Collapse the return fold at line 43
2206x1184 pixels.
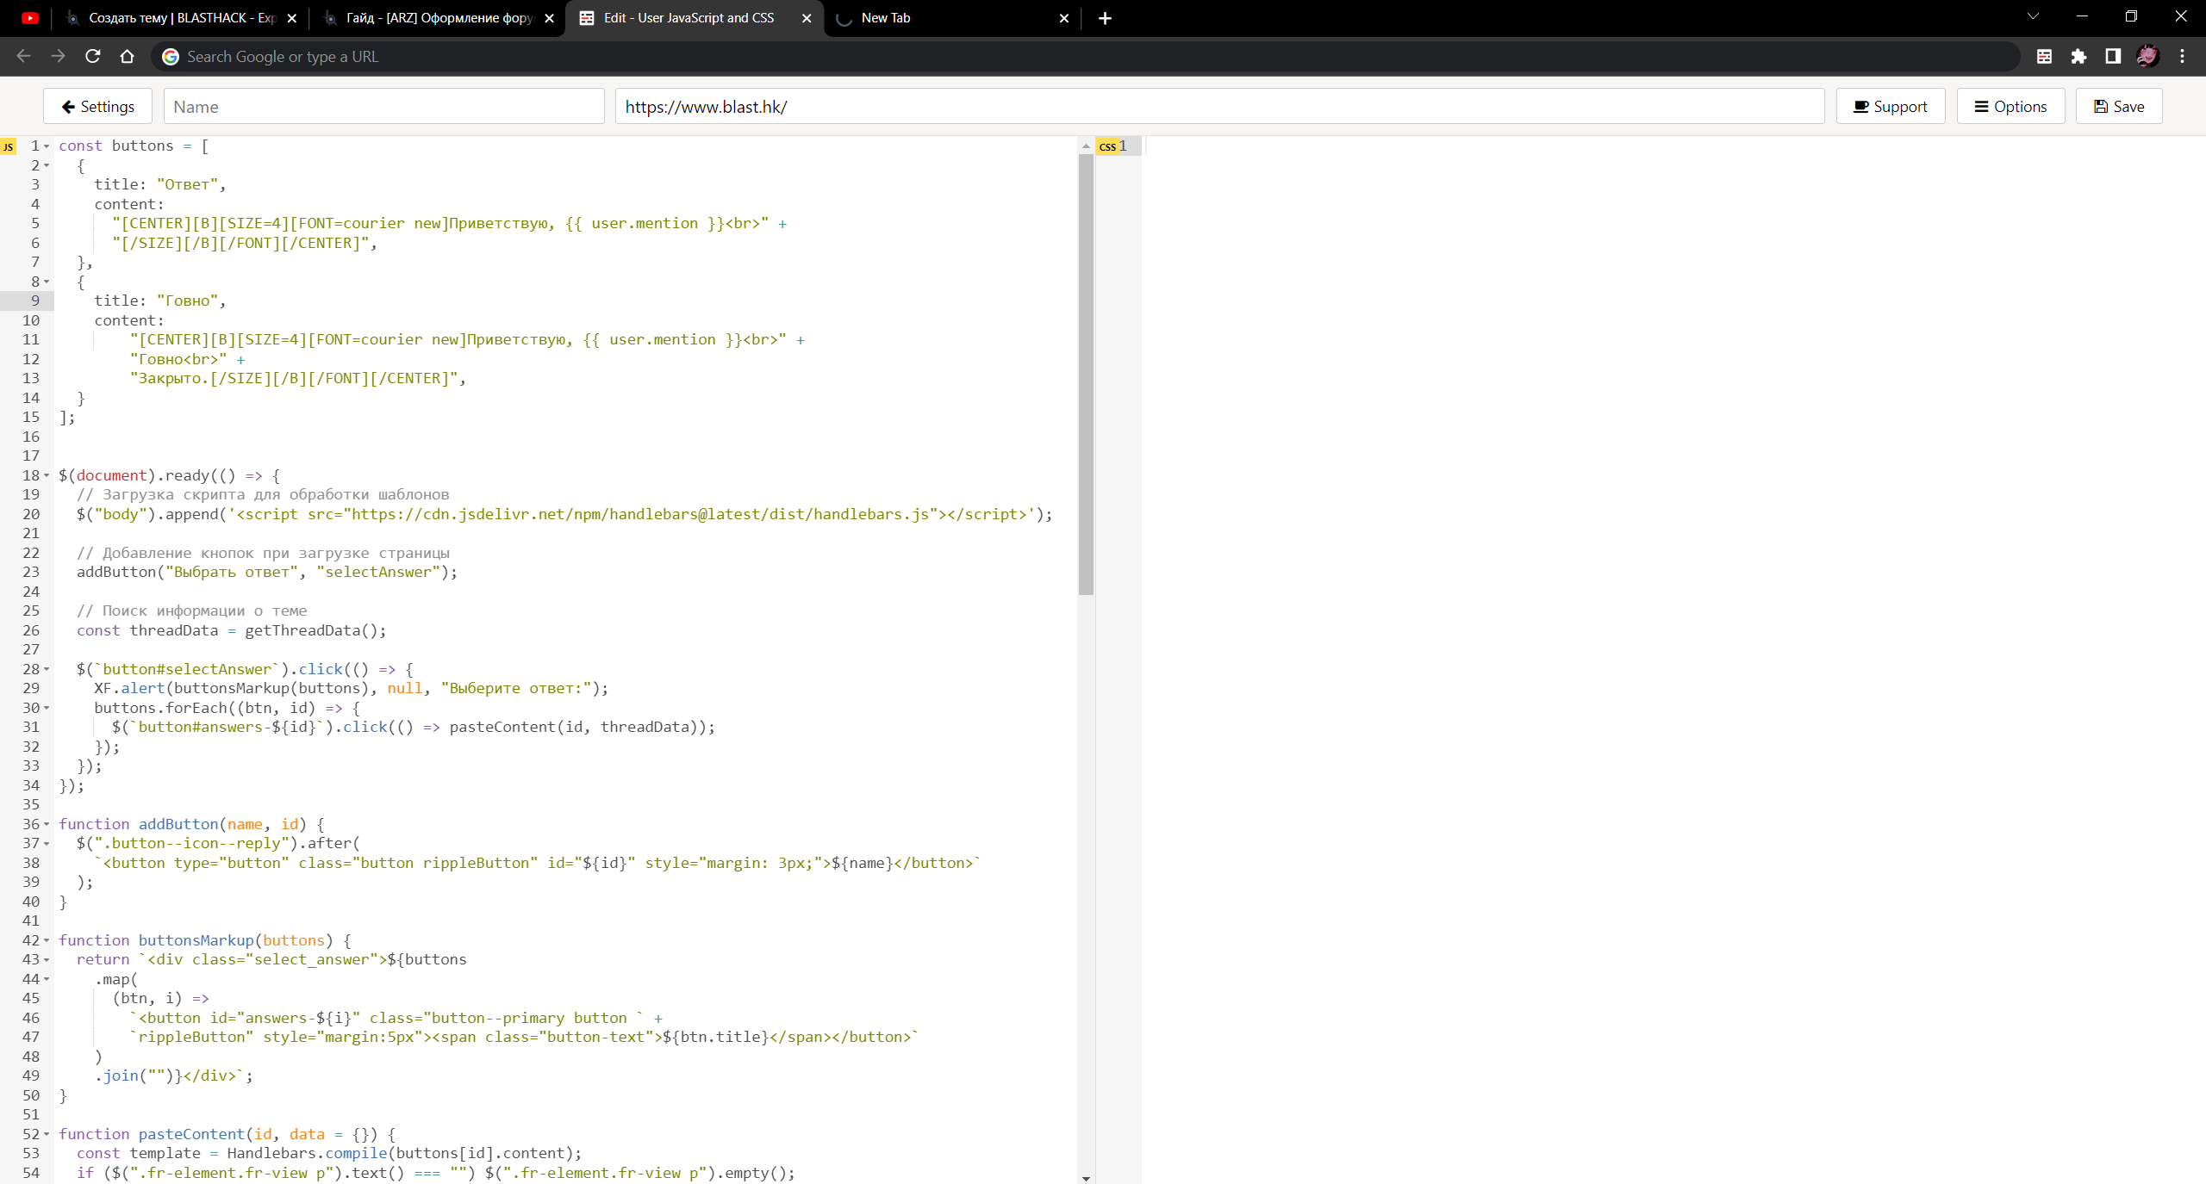click(47, 960)
